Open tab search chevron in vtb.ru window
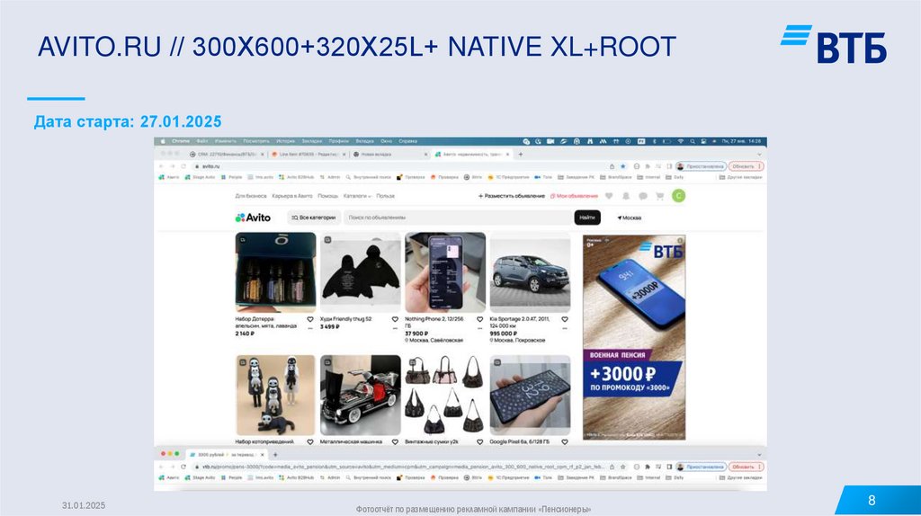Image resolution: width=921 pixels, height=516 pixels. (x=759, y=454)
